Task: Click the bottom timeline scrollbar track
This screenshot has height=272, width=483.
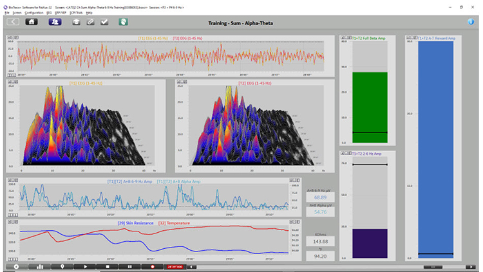Action: pyautogui.click(x=309, y=266)
